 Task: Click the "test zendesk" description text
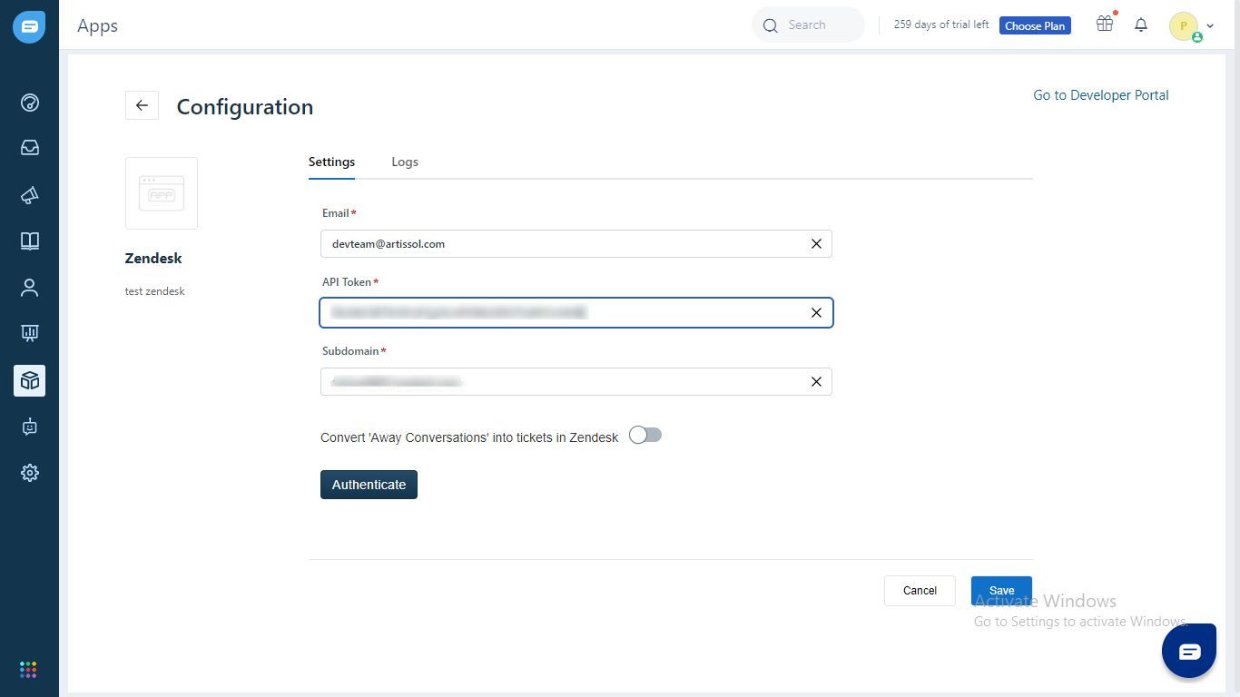(x=155, y=291)
